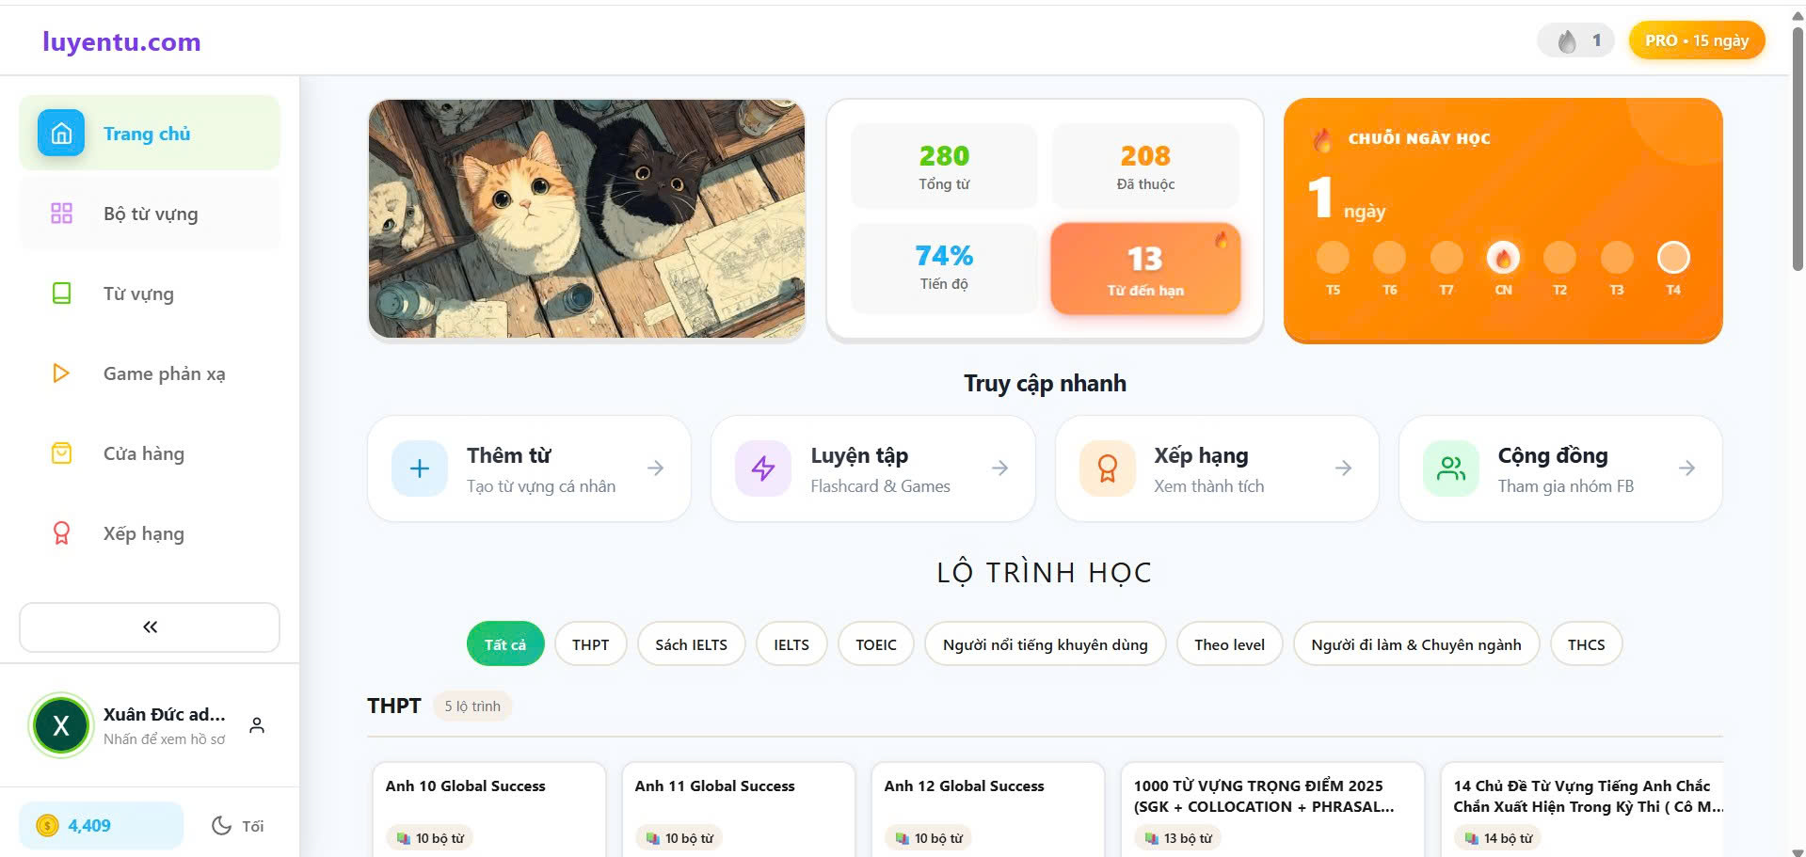Open Bộ từ vựng from the sidebar icon

coord(61,214)
